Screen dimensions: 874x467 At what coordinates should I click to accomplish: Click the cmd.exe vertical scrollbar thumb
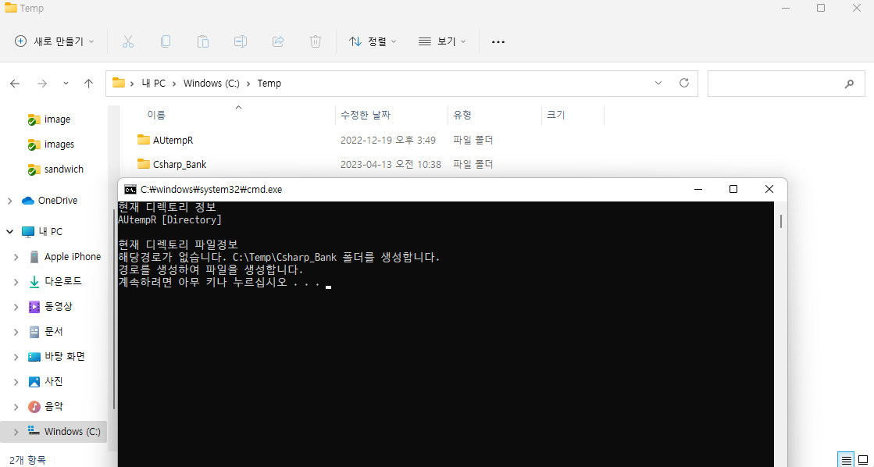pos(781,221)
